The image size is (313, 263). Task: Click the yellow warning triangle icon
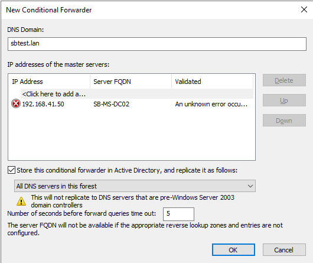coord(21,202)
